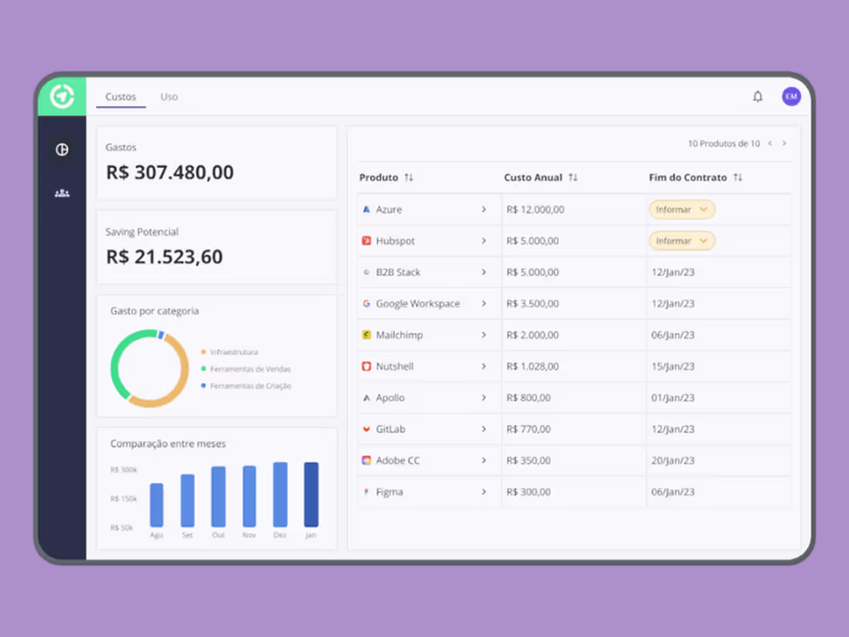Open Informar dropdown for Hubspot
The width and height of the screenshot is (849, 637).
click(x=682, y=240)
